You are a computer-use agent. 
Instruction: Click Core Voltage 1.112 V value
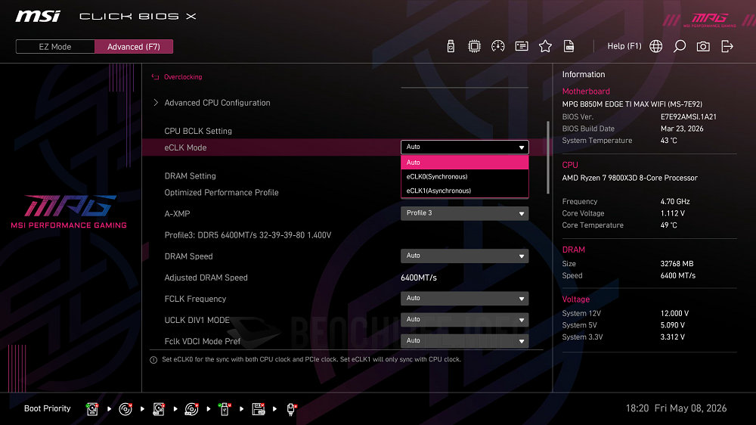pos(673,213)
